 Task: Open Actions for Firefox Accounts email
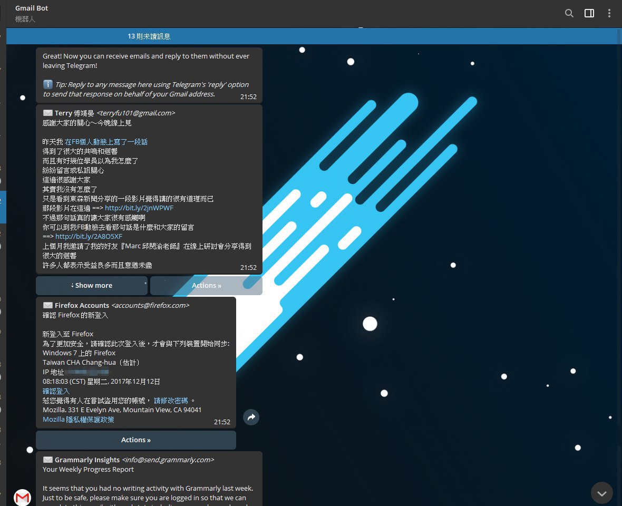[136, 440]
